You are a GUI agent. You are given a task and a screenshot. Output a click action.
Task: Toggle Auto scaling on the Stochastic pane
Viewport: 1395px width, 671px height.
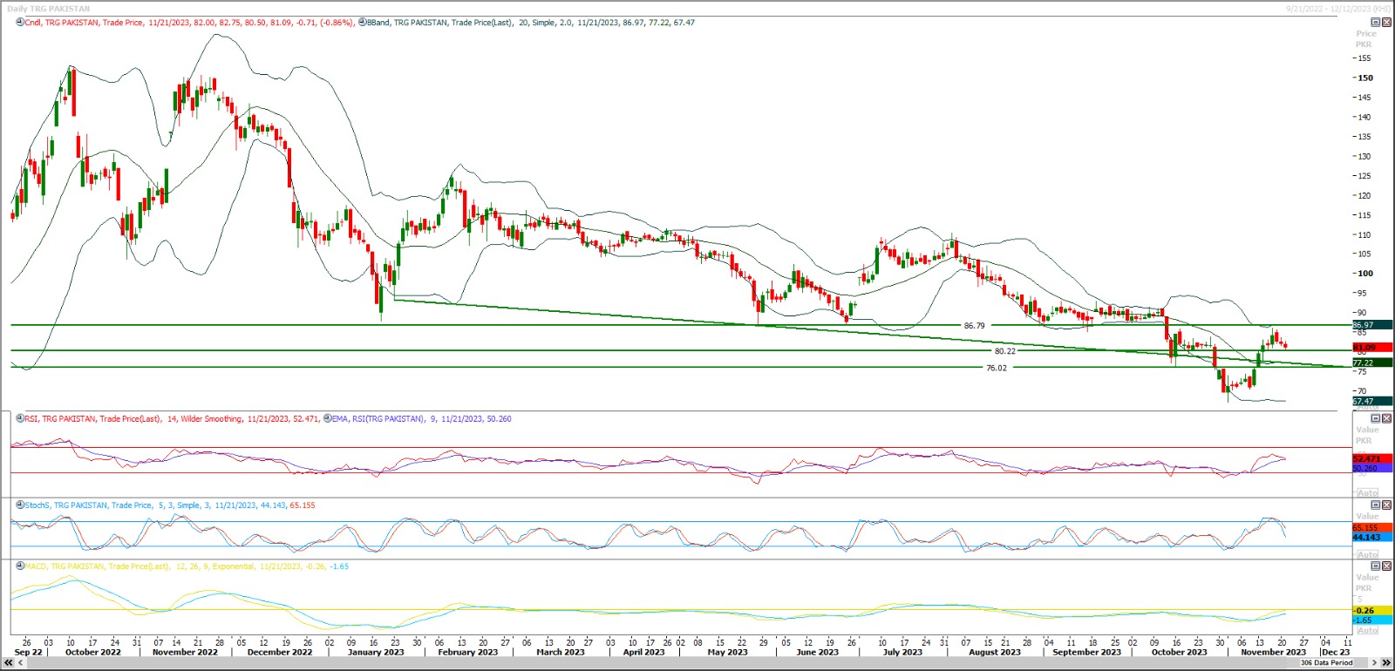1367,555
